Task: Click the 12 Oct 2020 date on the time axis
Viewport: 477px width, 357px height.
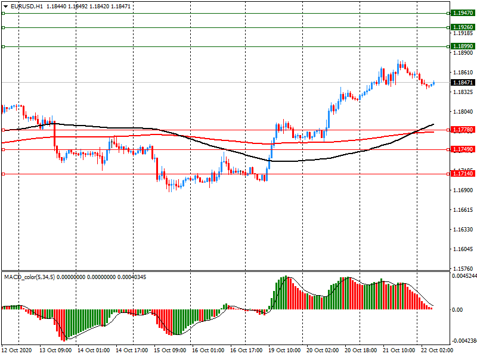Action: (17, 350)
